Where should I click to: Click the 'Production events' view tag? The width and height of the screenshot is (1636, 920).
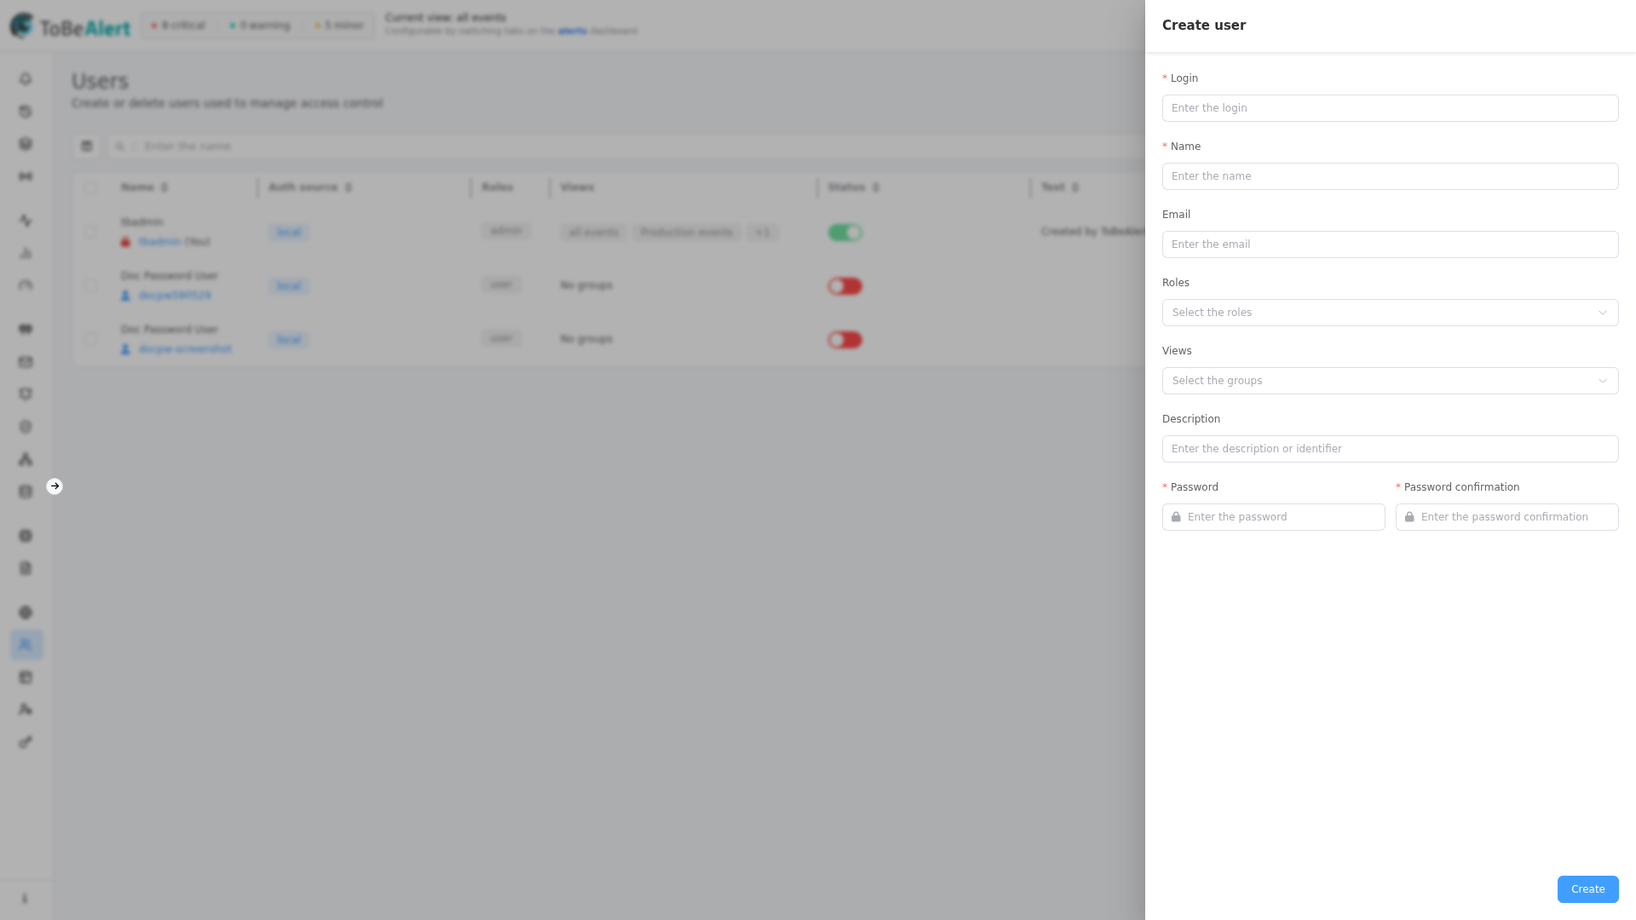(x=687, y=233)
